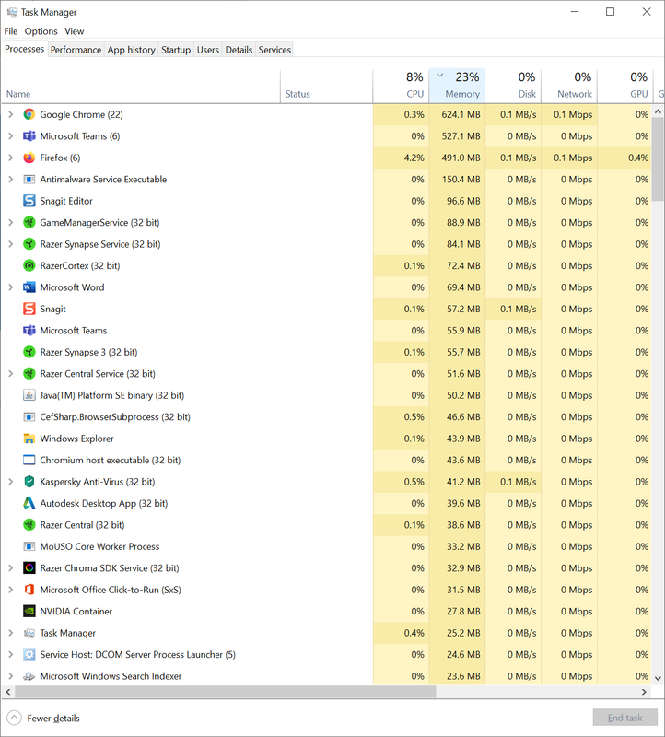Click the Kaspersky Anti-Virus shield icon

[x=29, y=482]
